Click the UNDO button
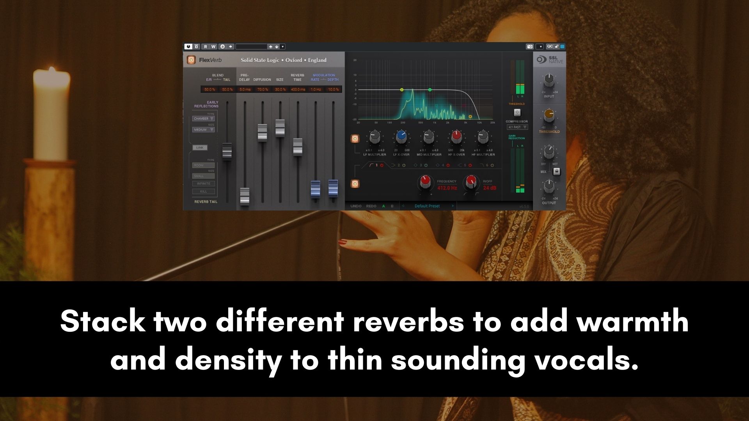This screenshot has width=749, height=421. [356, 206]
